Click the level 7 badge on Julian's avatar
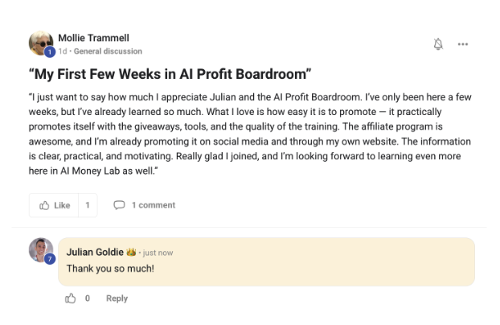 (50, 259)
